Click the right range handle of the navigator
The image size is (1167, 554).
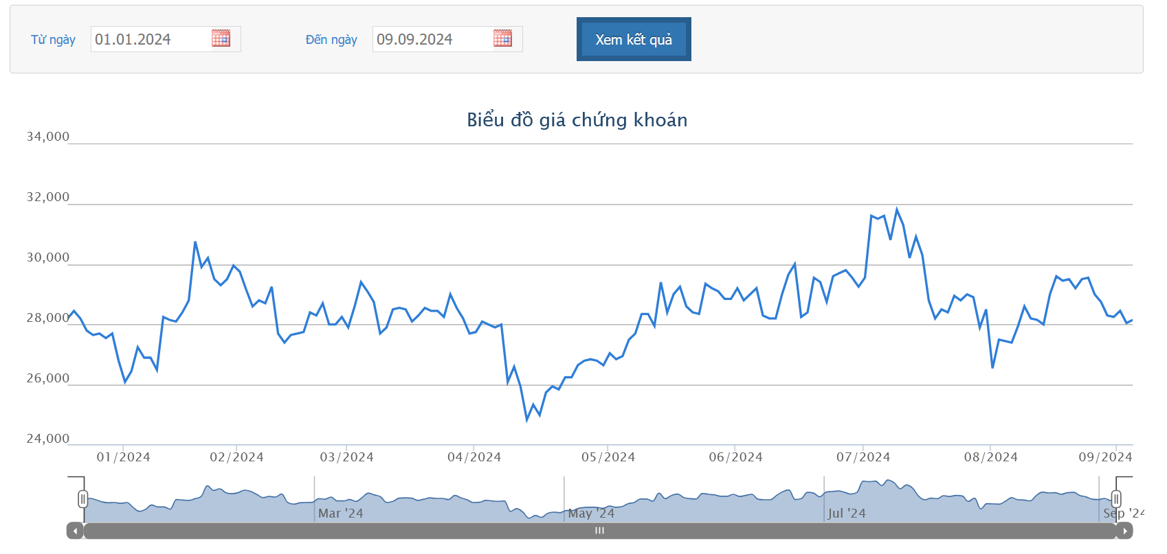pos(1116,499)
